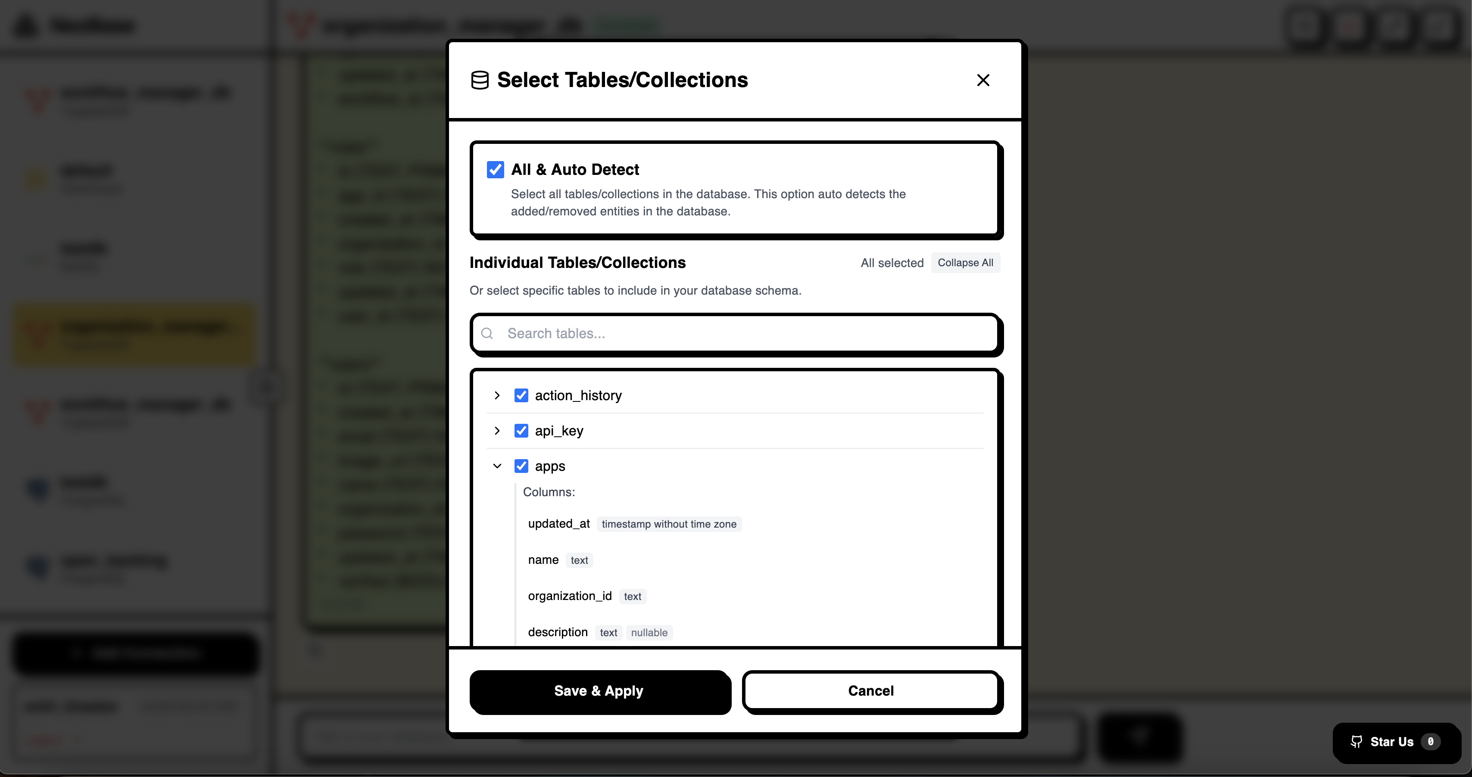Image resolution: width=1472 pixels, height=777 pixels.
Task: Expand the action_history table columns
Action: (497, 395)
